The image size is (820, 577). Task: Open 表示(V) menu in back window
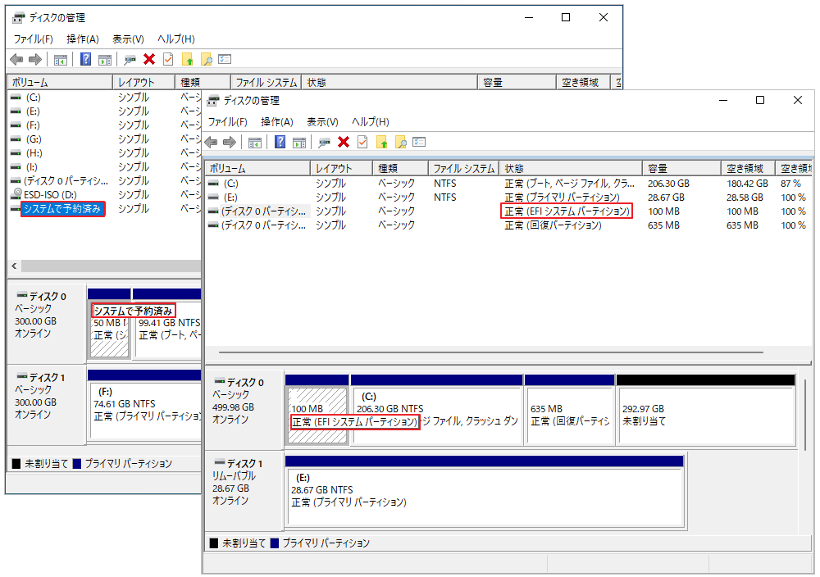[128, 39]
